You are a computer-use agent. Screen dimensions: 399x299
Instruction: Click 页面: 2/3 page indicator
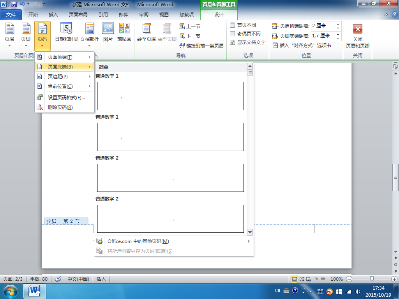coord(13,279)
